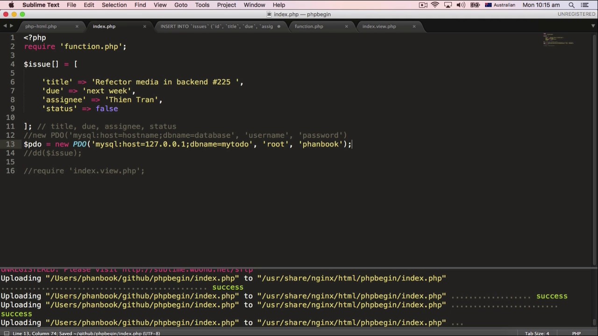Click clock Mon 10:15 am
This screenshot has height=336, width=598.
[x=541, y=5]
